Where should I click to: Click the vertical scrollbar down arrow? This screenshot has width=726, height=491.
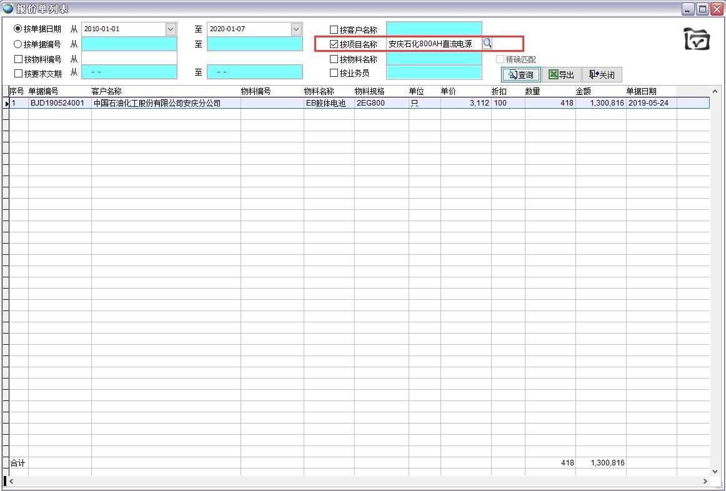point(715,471)
